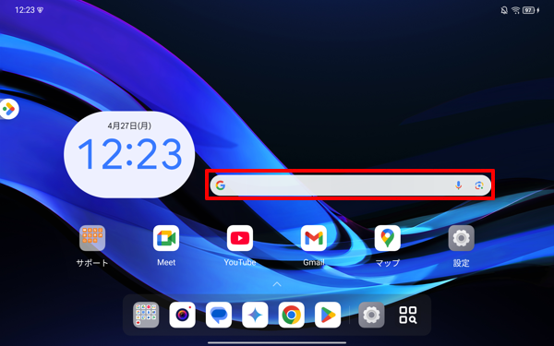This screenshot has height=346, width=554.
Task: Tap the Google search input field
Action: pos(350,185)
